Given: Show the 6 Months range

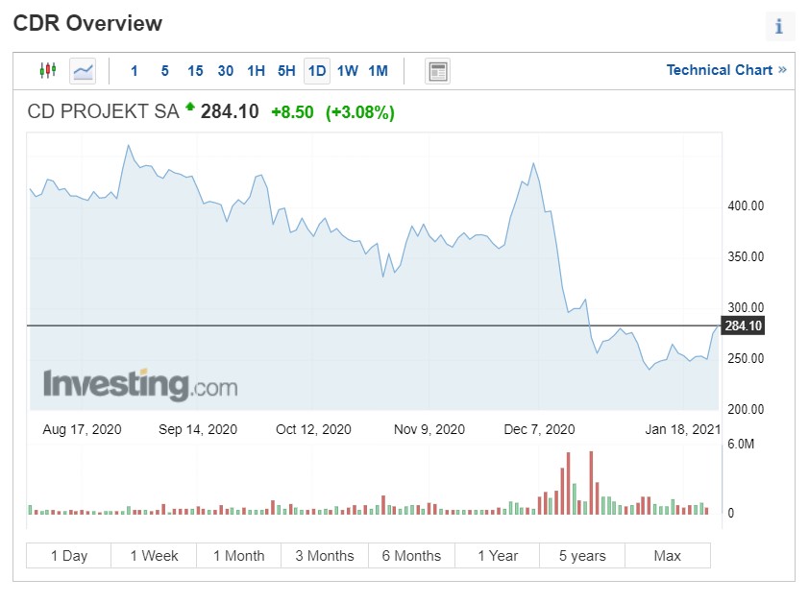Looking at the screenshot, I should 411,556.
